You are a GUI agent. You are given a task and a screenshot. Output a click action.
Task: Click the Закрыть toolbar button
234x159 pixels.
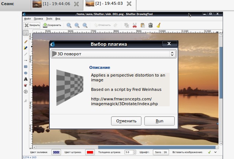[32, 25]
